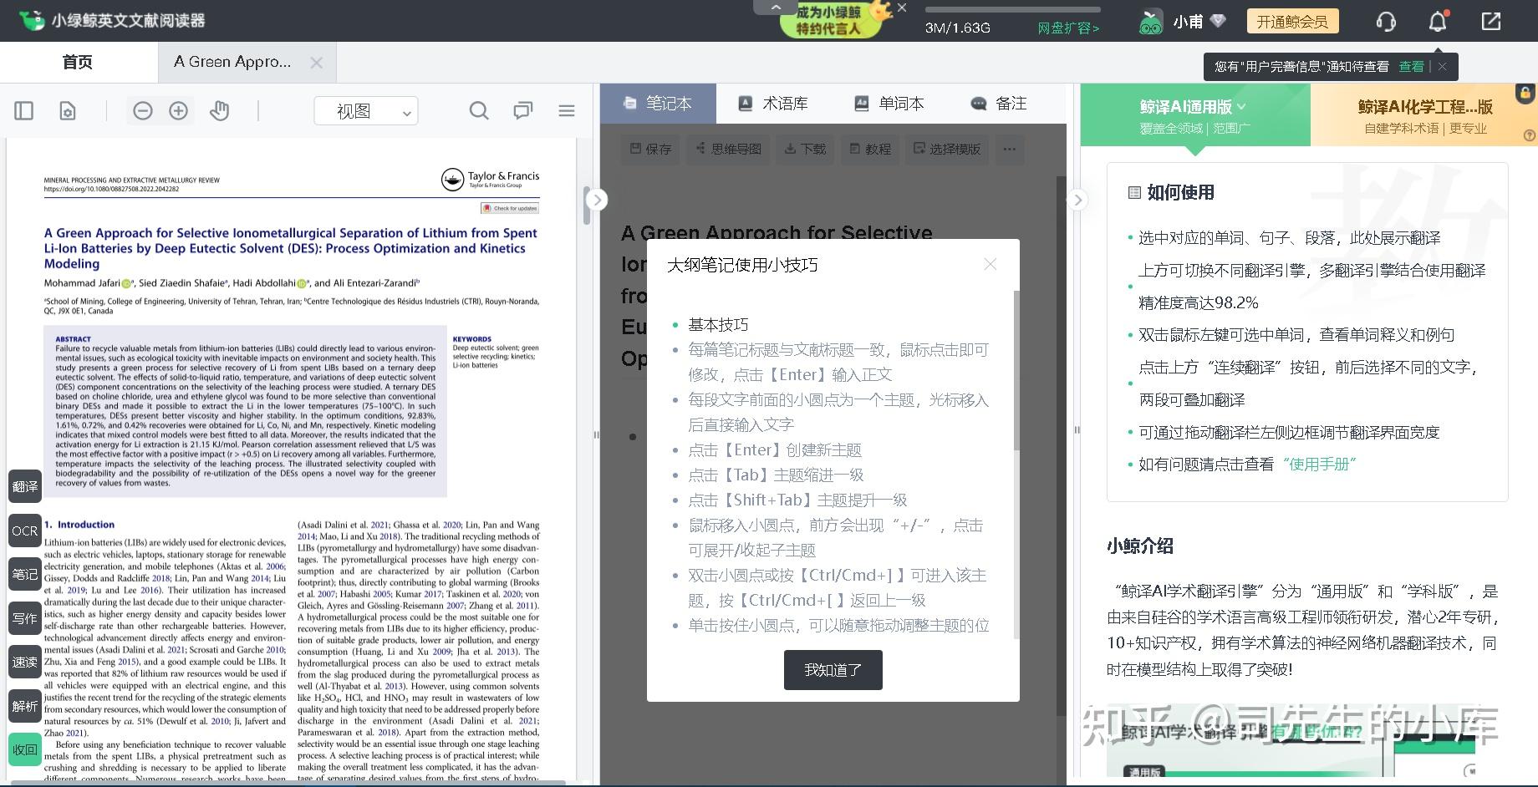Dismiss the 用户完善信息 notification tooltip

(x=1443, y=66)
